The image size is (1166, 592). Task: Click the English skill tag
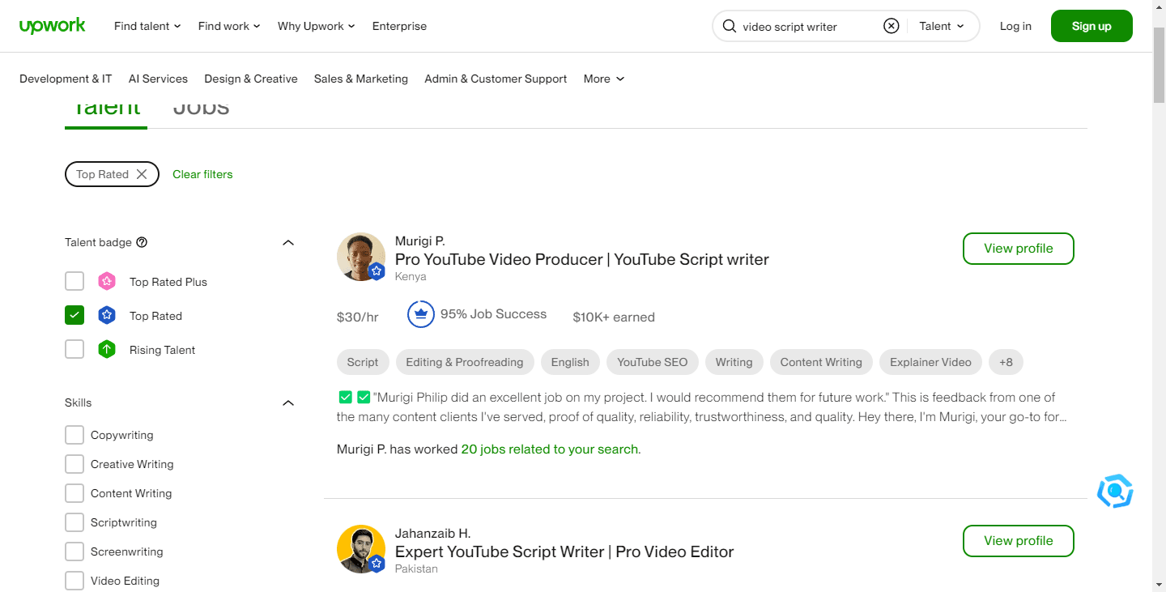(x=570, y=362)
